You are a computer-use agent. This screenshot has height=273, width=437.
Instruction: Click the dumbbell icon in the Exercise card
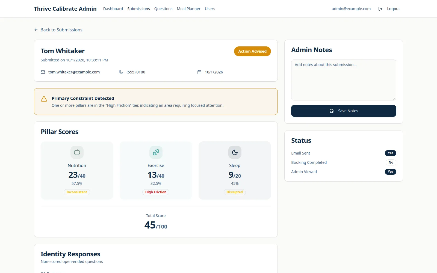[156, 152]
